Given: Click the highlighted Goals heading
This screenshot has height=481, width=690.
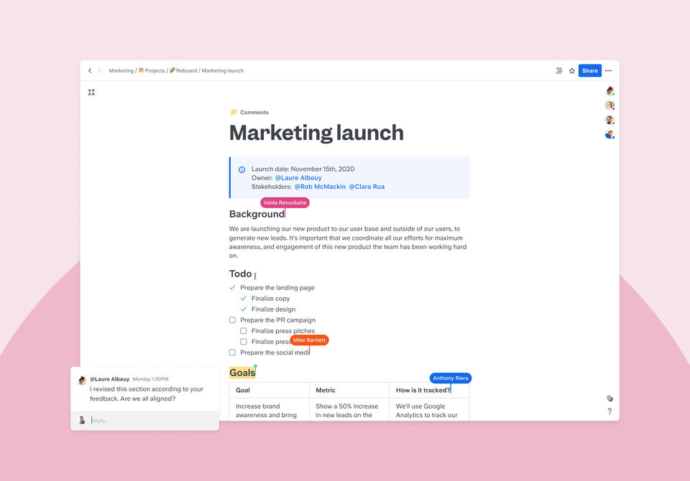Looking at the screenshot, I should tap(242, 373).
